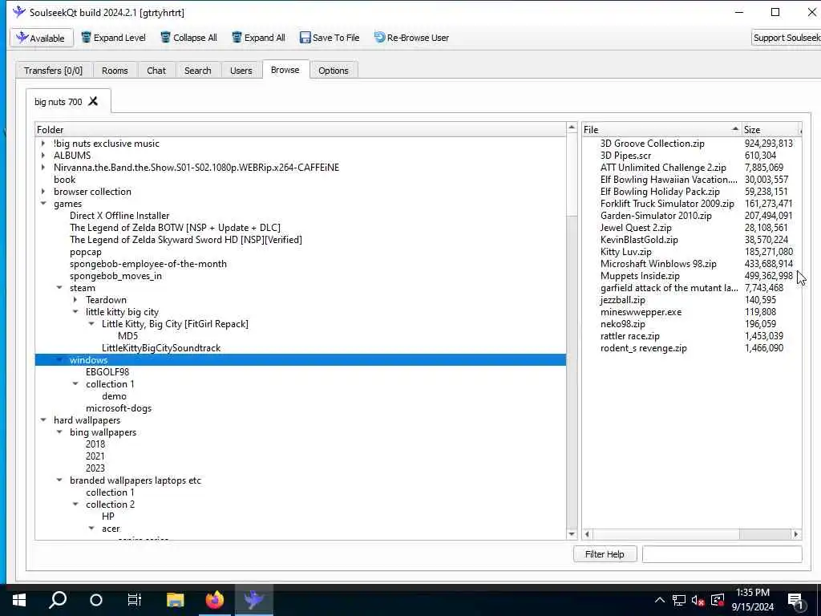
Task: Click Expand Level toolbar button
Action: click(113, 38)
